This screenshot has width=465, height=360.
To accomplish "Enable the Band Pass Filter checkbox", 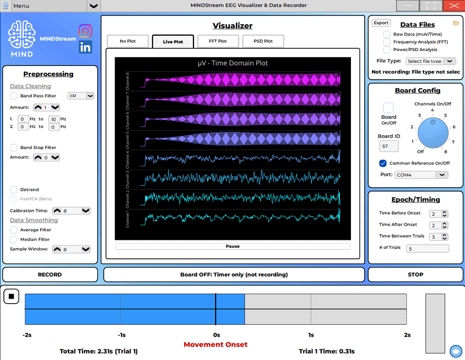I will 14,96.
